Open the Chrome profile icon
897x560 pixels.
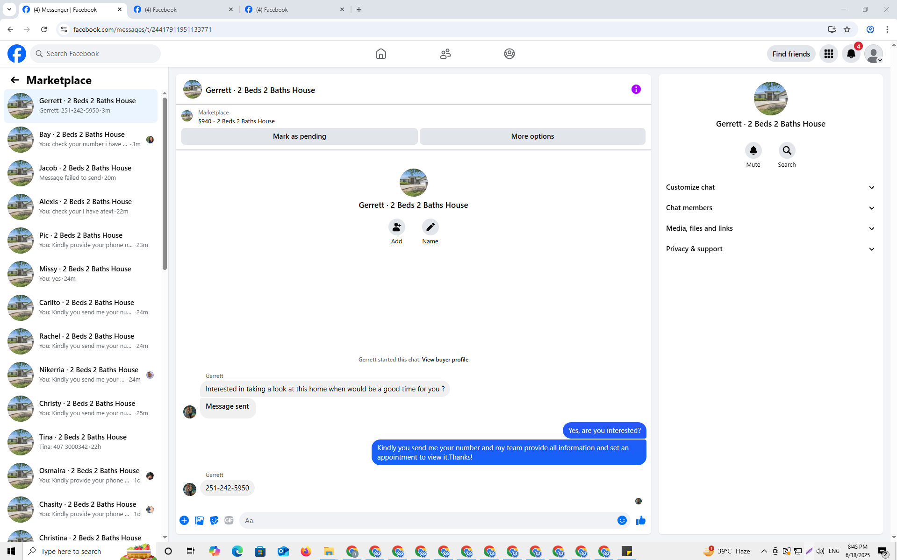870,29
